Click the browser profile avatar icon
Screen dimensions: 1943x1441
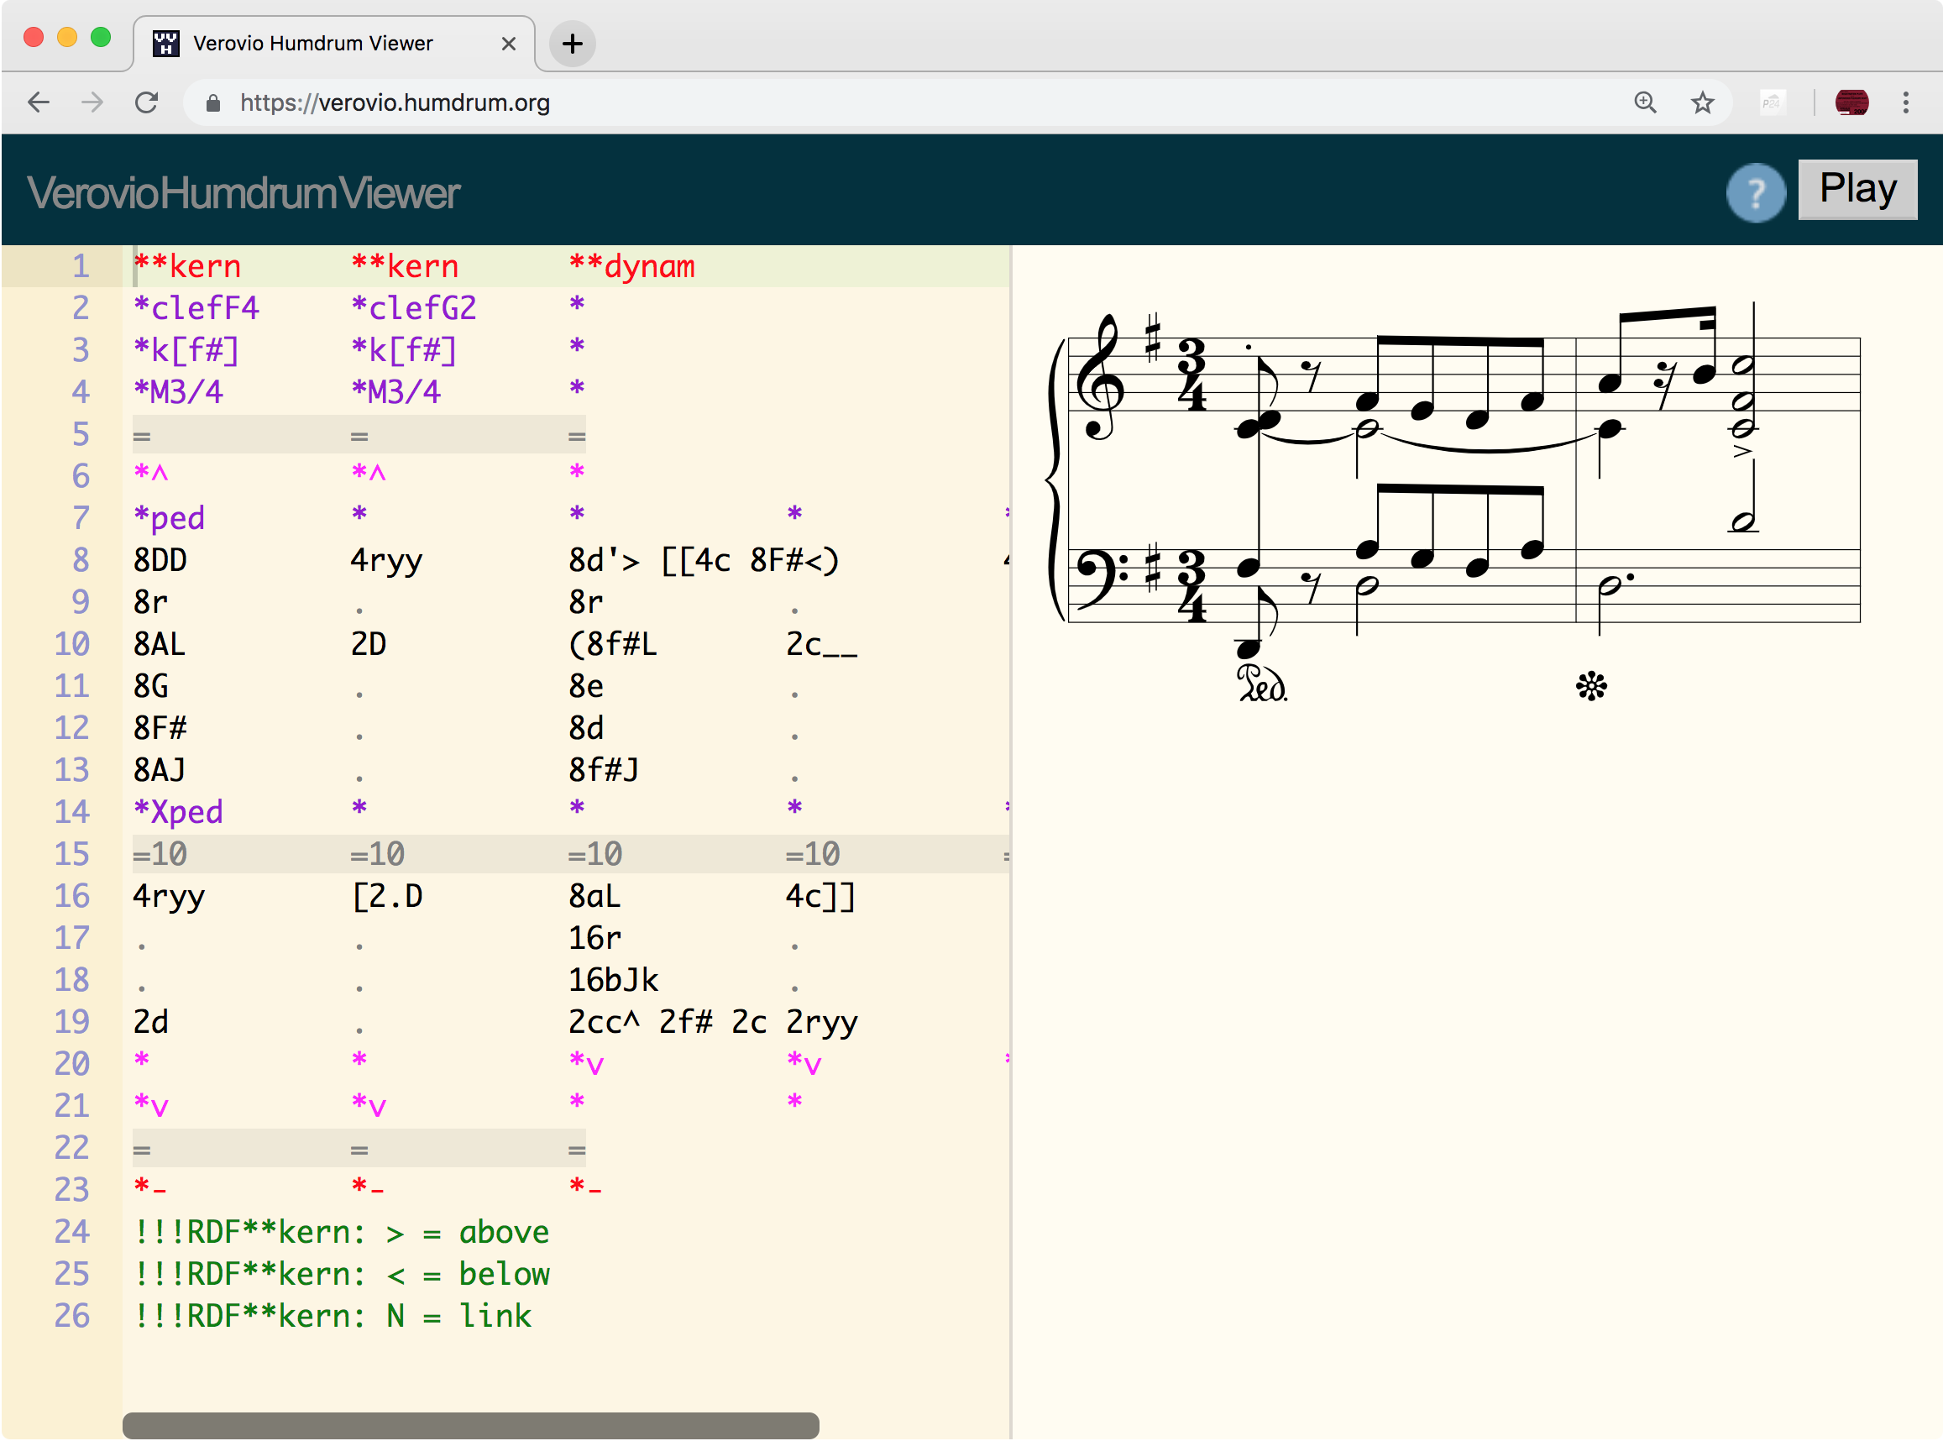(x=1852, y=102)
